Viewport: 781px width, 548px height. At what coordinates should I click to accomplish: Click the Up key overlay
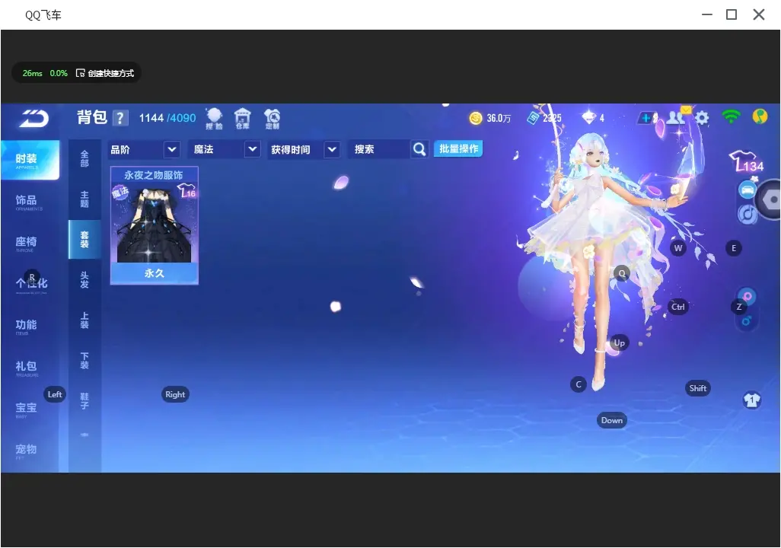pos(619,342)
